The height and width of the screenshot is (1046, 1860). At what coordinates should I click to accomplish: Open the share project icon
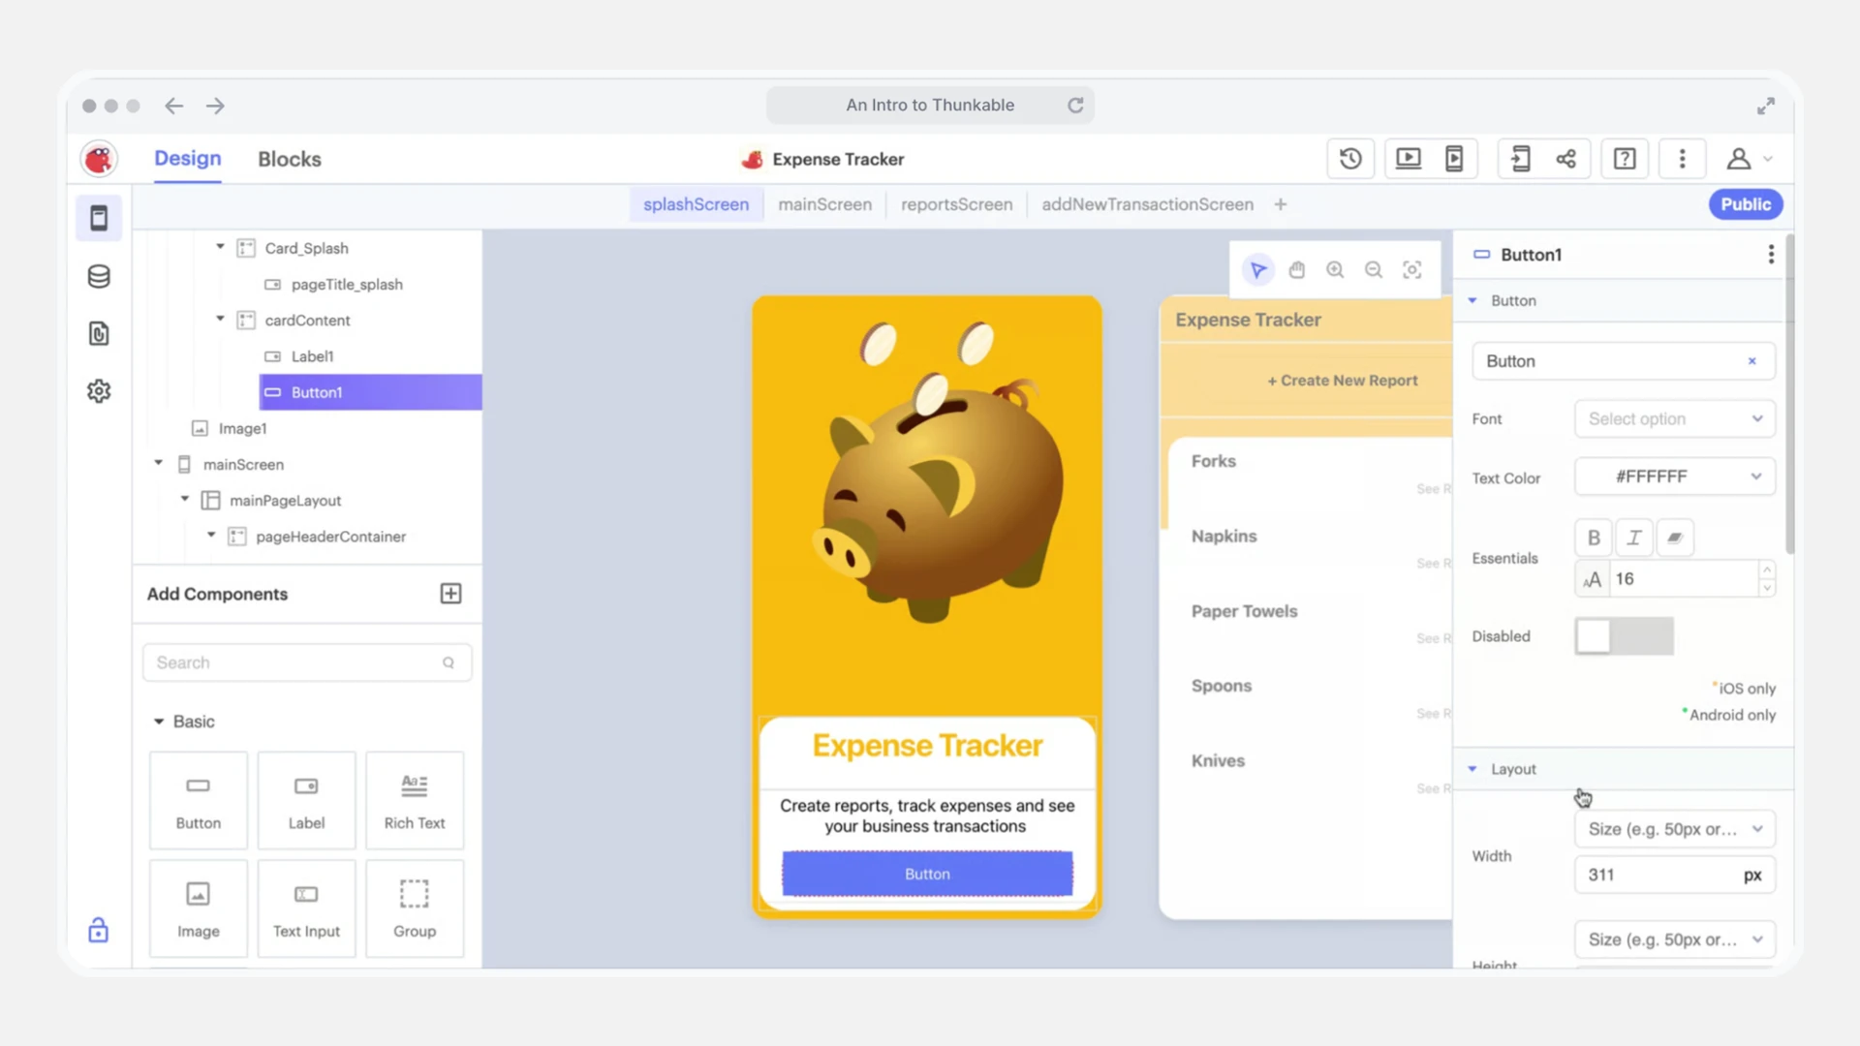1565,159
